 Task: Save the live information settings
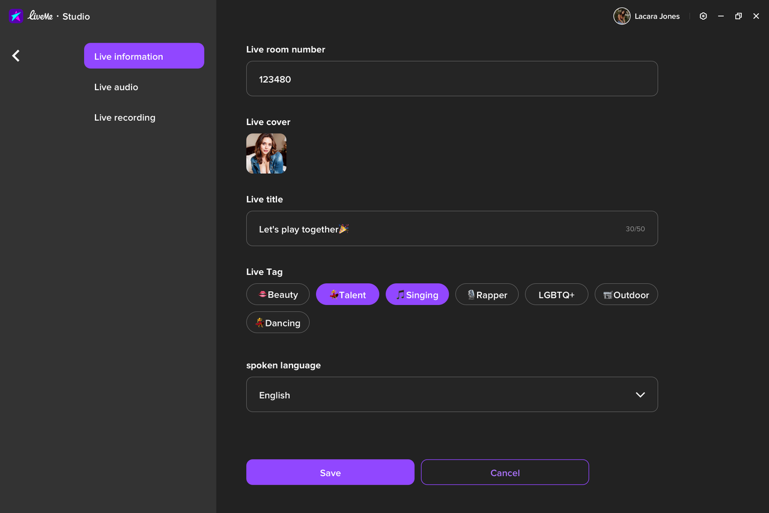tap(330, 472)
